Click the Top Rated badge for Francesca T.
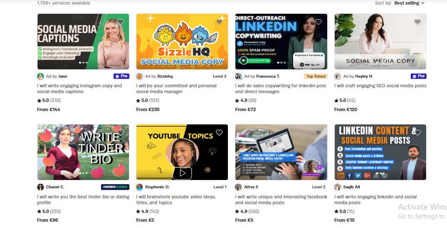 [316, 76]
